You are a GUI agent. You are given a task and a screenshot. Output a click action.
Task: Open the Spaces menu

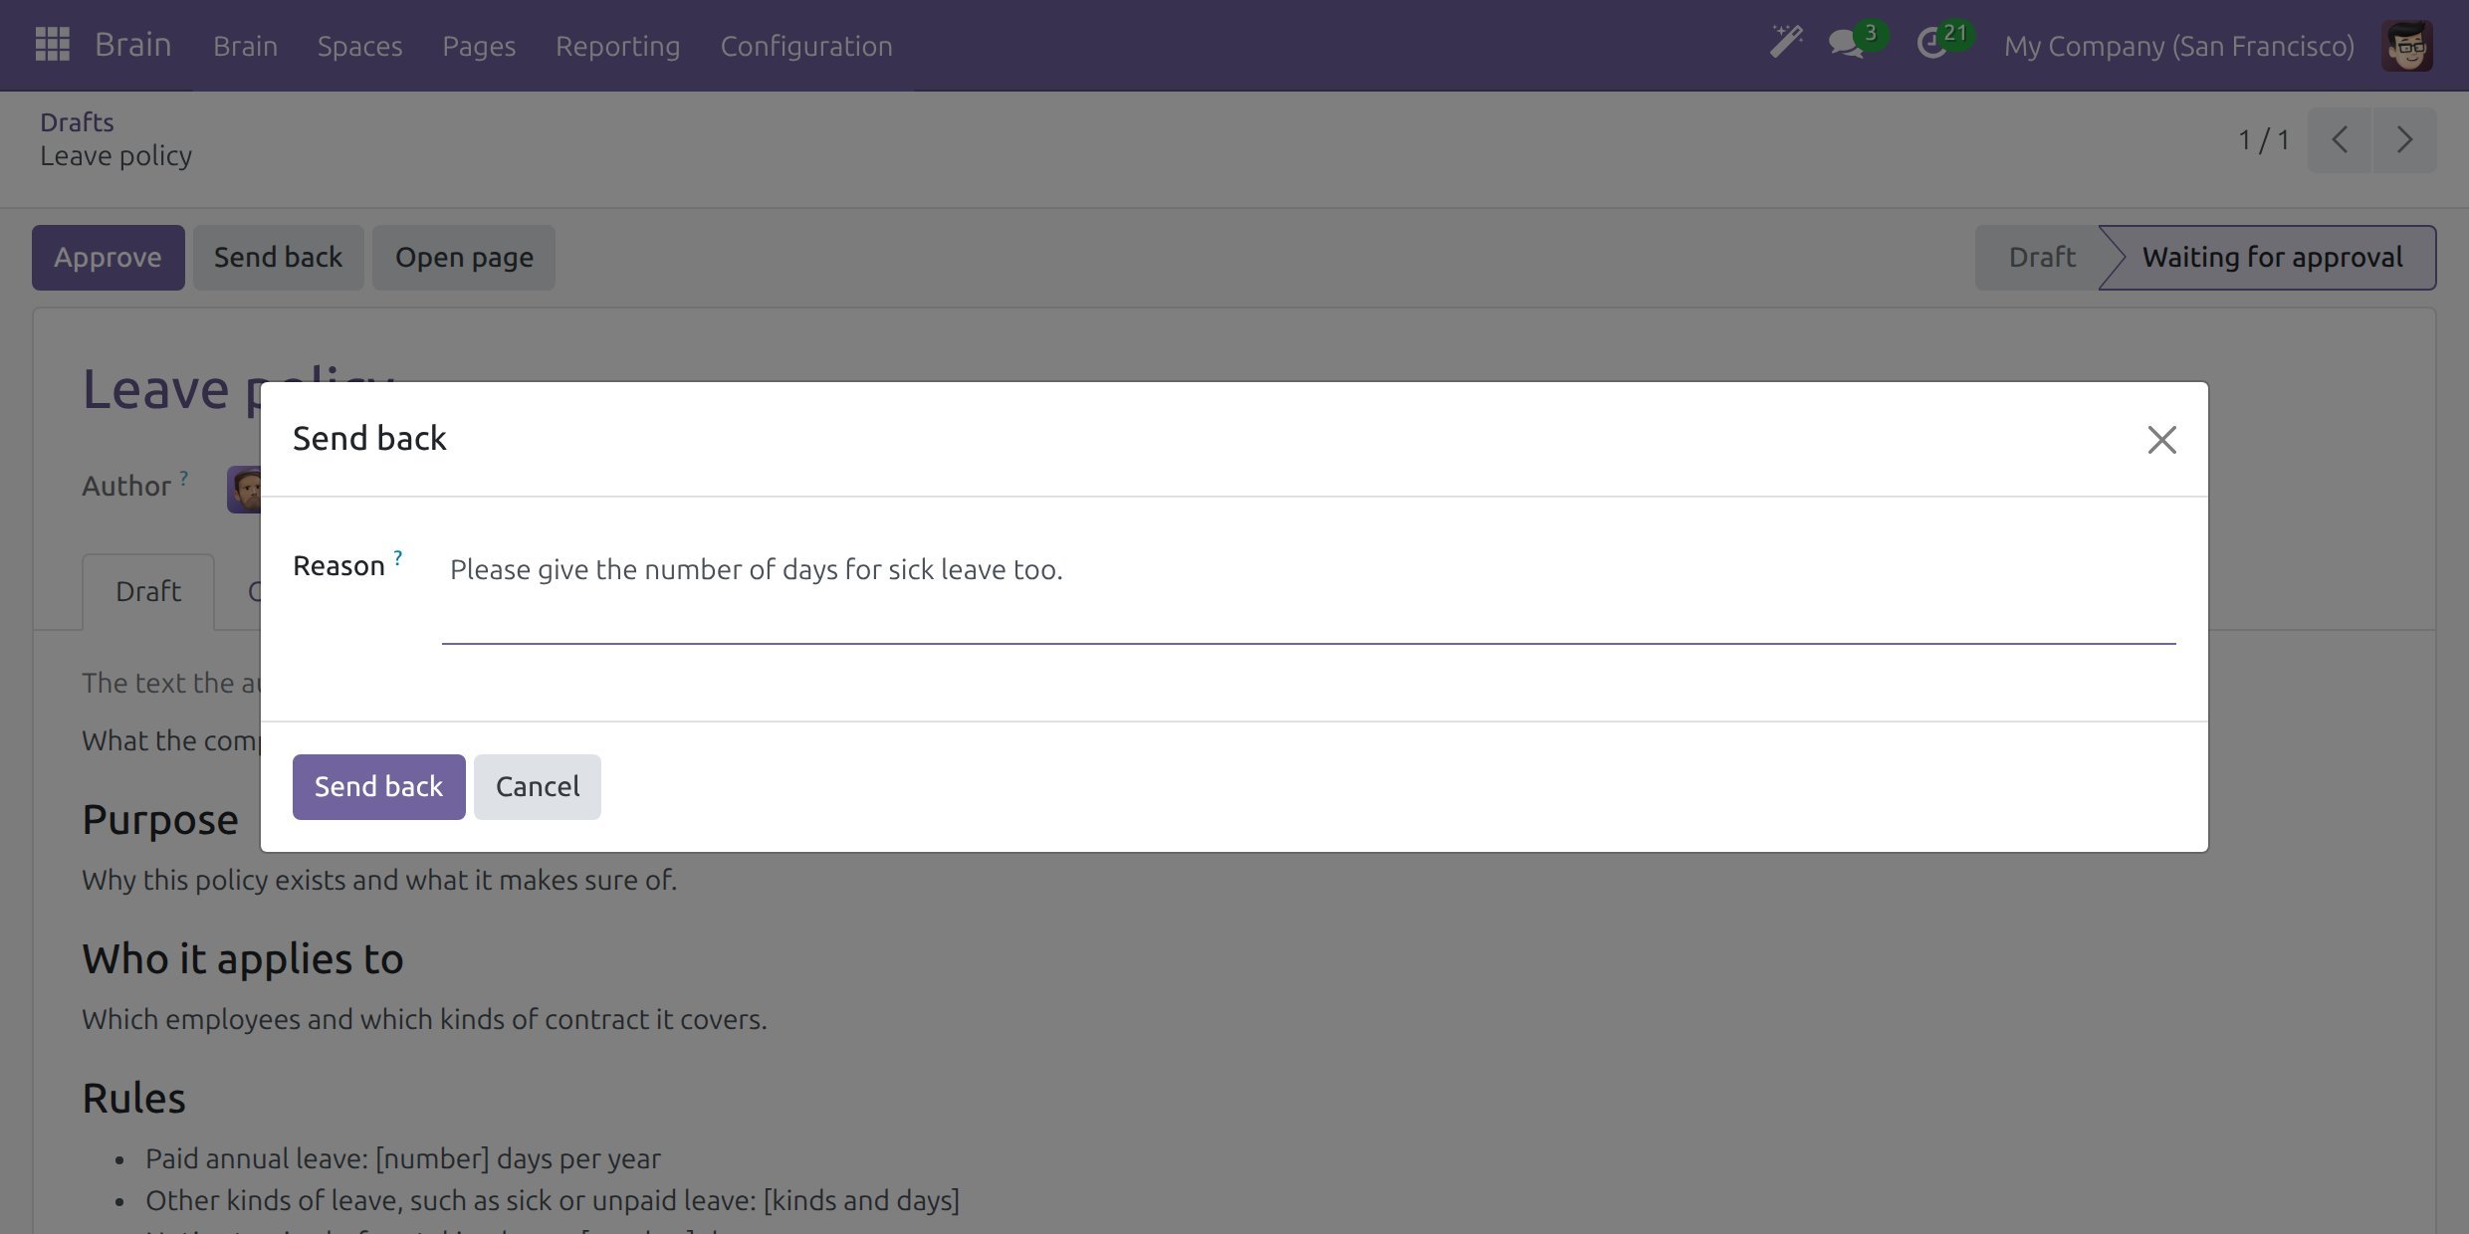pos(359,46)
